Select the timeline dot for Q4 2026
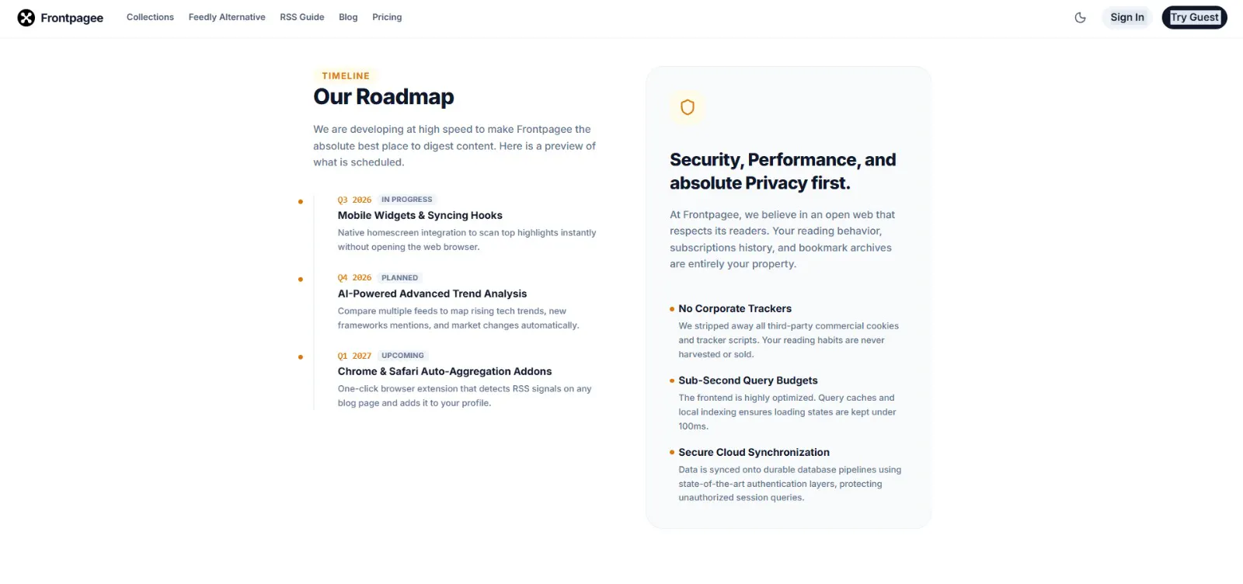Screen dimensions: 1243x584 pos(301,280)
